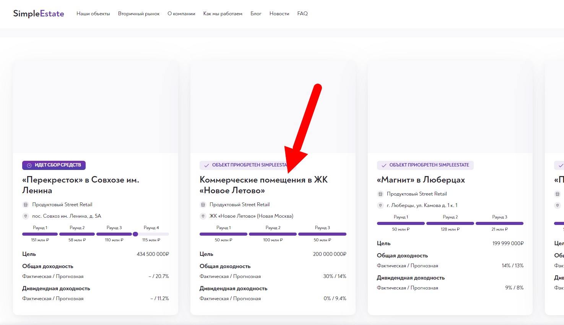
Task: Click the checkmark icon on the Новое Летово badge
Action: (206, 165)
